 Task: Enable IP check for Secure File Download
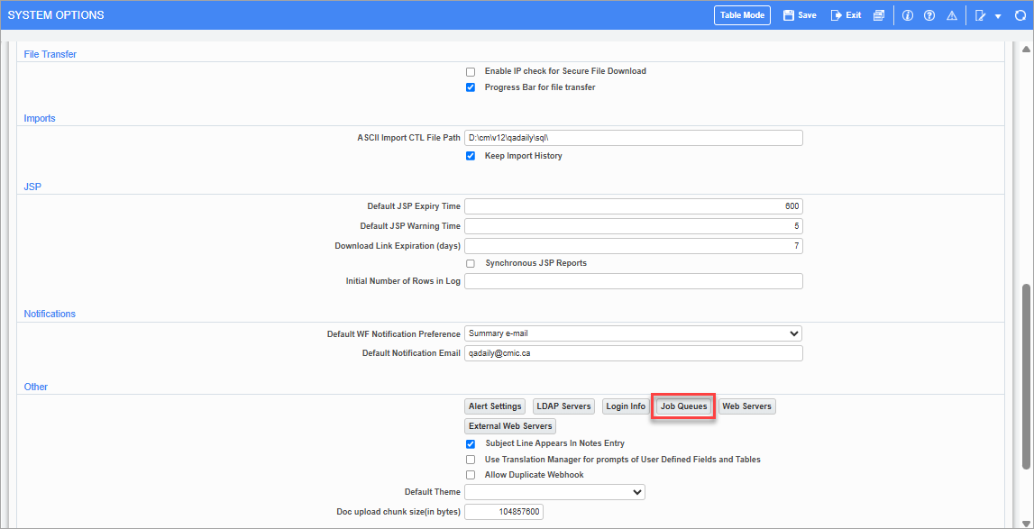coord(470,70)
